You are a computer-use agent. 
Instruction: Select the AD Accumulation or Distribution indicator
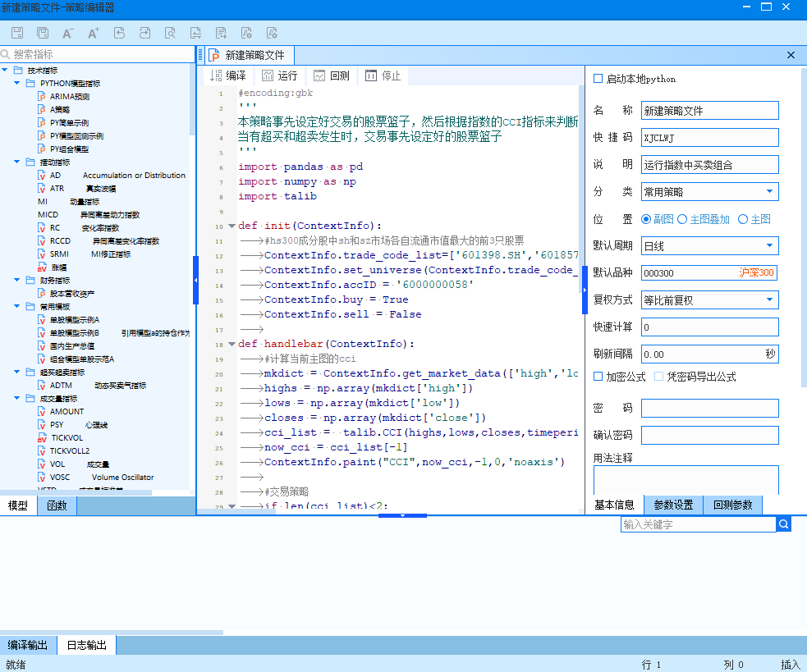pyautogui.click(x=112, y=175)
